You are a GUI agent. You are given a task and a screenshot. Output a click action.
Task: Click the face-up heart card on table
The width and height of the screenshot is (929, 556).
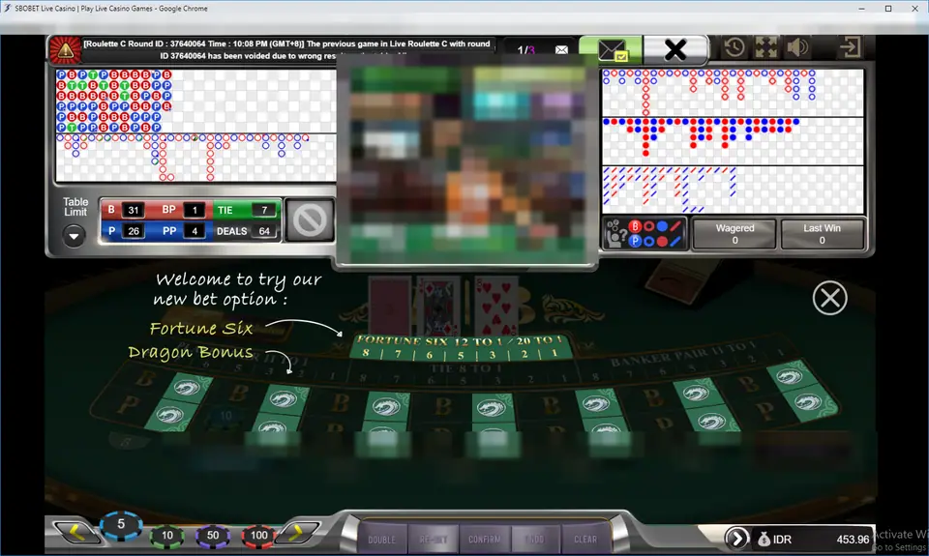pyautogui.click(x=496, y=307)
